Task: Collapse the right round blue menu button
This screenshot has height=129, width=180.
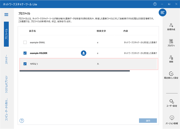Action: [162, 12]
